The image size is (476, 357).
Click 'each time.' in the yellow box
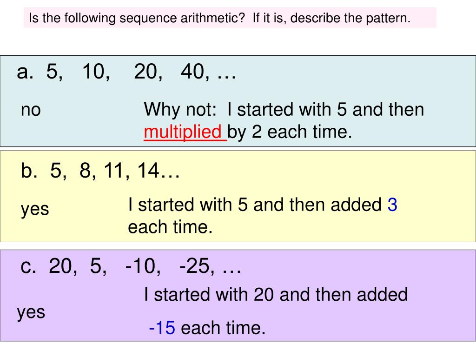(170, 227)
